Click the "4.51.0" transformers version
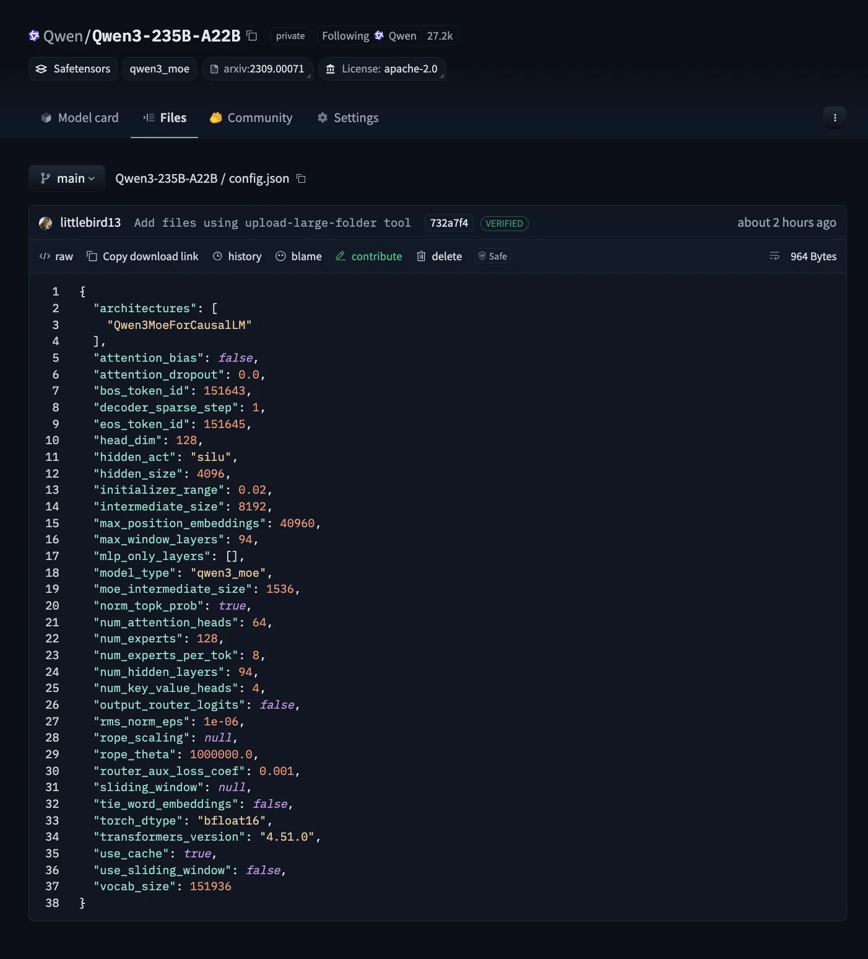Viewport: 868px width, 959px height. tap(287, 837)
